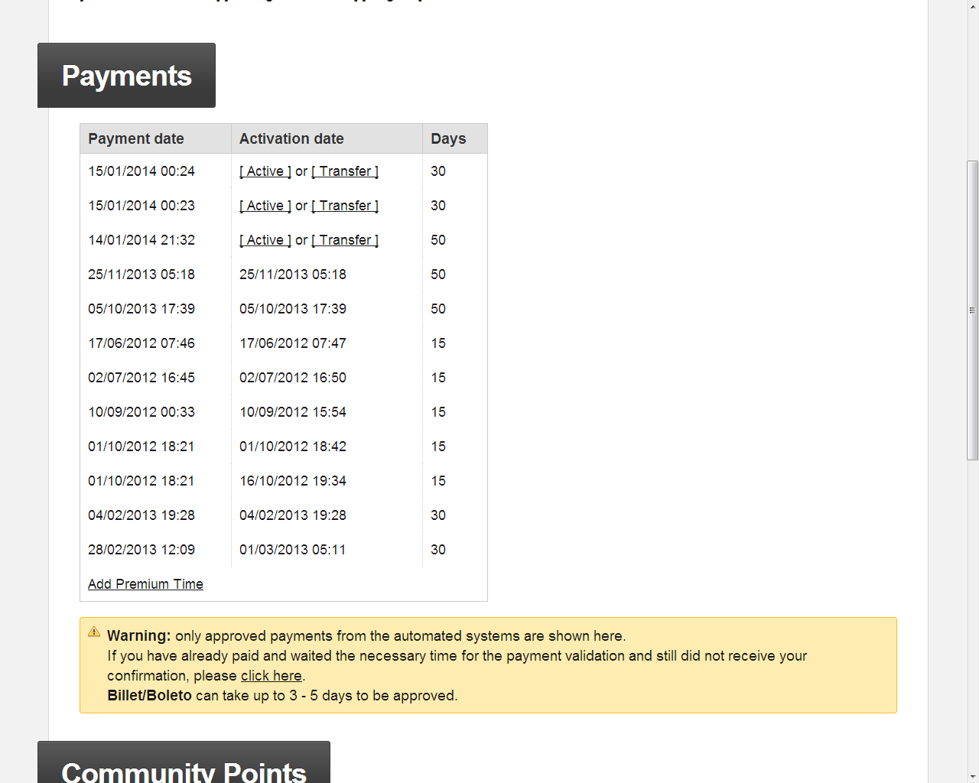Click the Activation date column header
The height and width of the screenshot is (783, 979).
[291, 139]
